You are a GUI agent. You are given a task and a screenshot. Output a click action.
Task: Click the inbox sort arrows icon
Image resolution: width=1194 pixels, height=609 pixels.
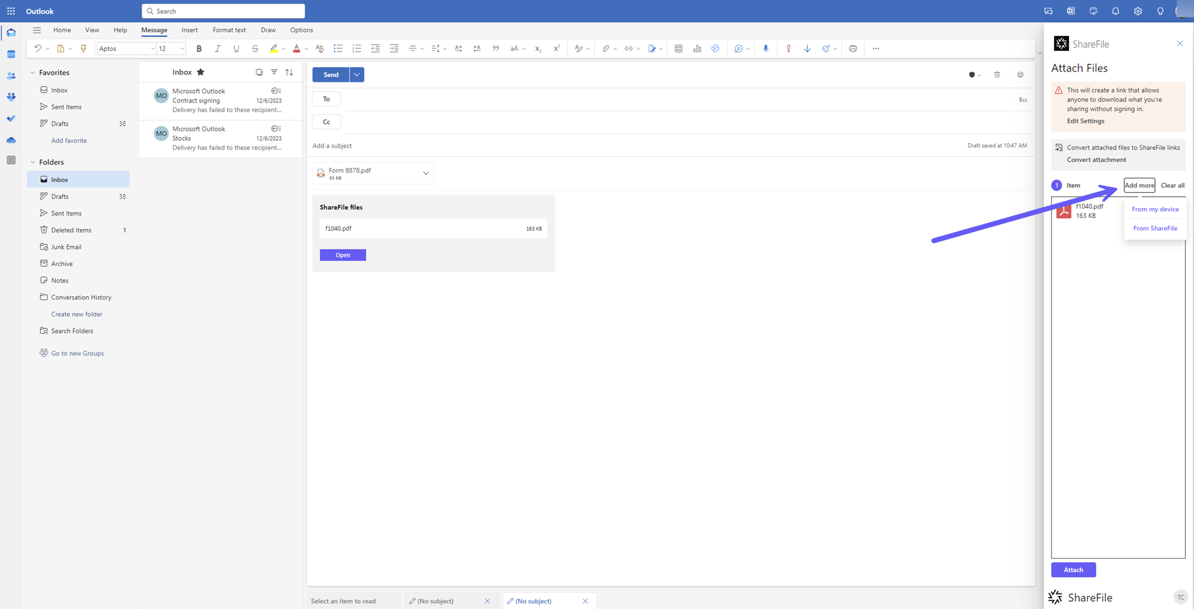(x=289, y=72)
